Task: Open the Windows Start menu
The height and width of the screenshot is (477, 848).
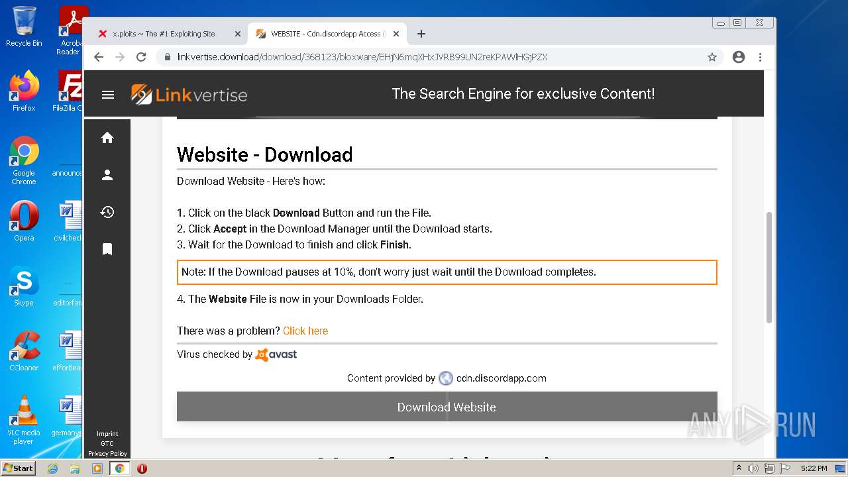Action: (18, 468)
